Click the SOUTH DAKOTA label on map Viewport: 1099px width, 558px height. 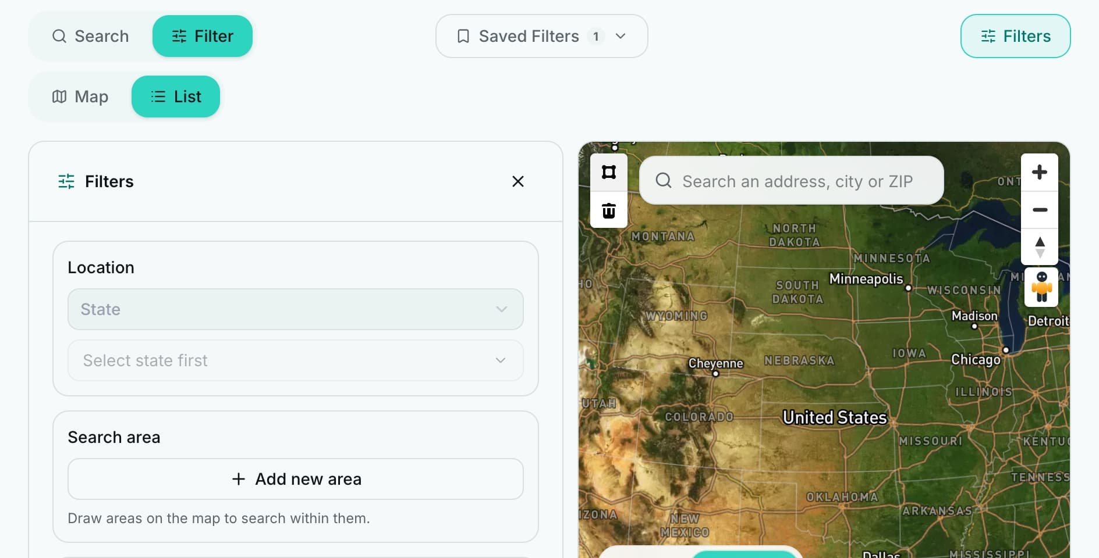coord(797,292)
